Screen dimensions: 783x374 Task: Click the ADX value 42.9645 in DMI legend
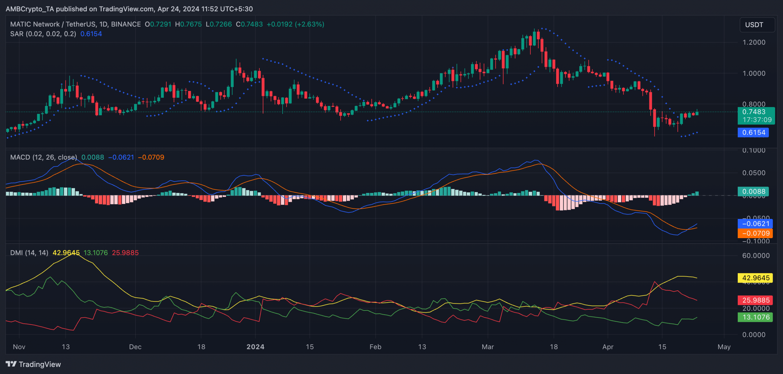66,253
